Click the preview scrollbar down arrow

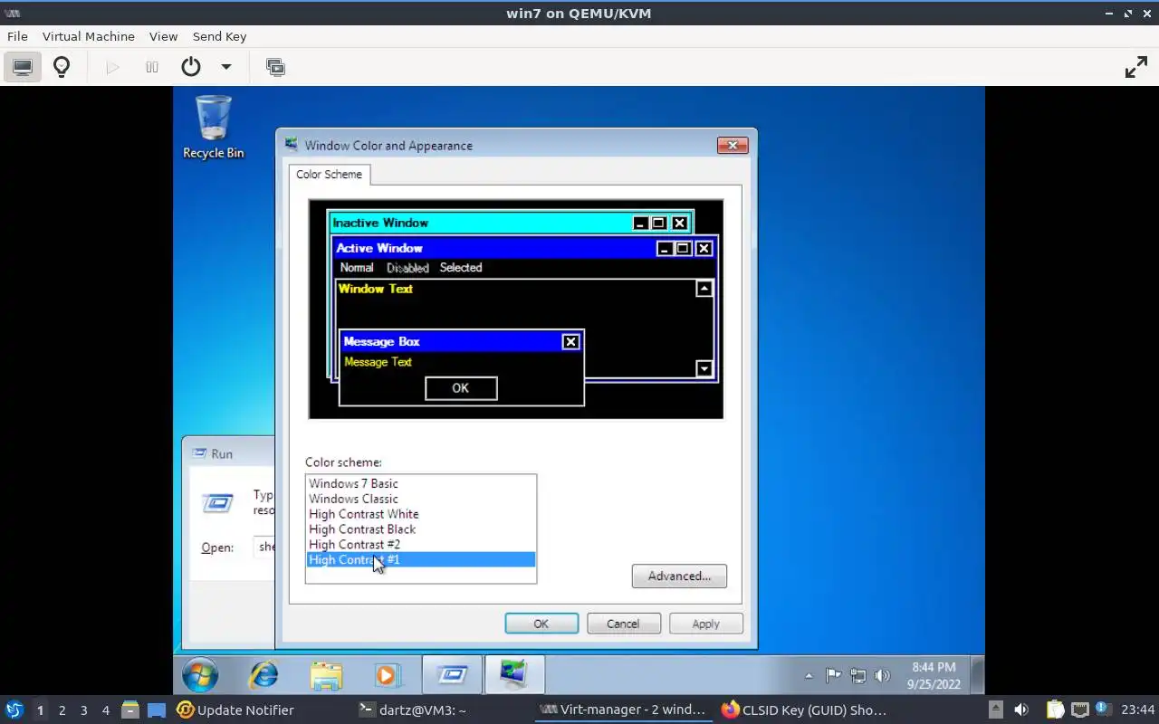[x=704, y=368]
